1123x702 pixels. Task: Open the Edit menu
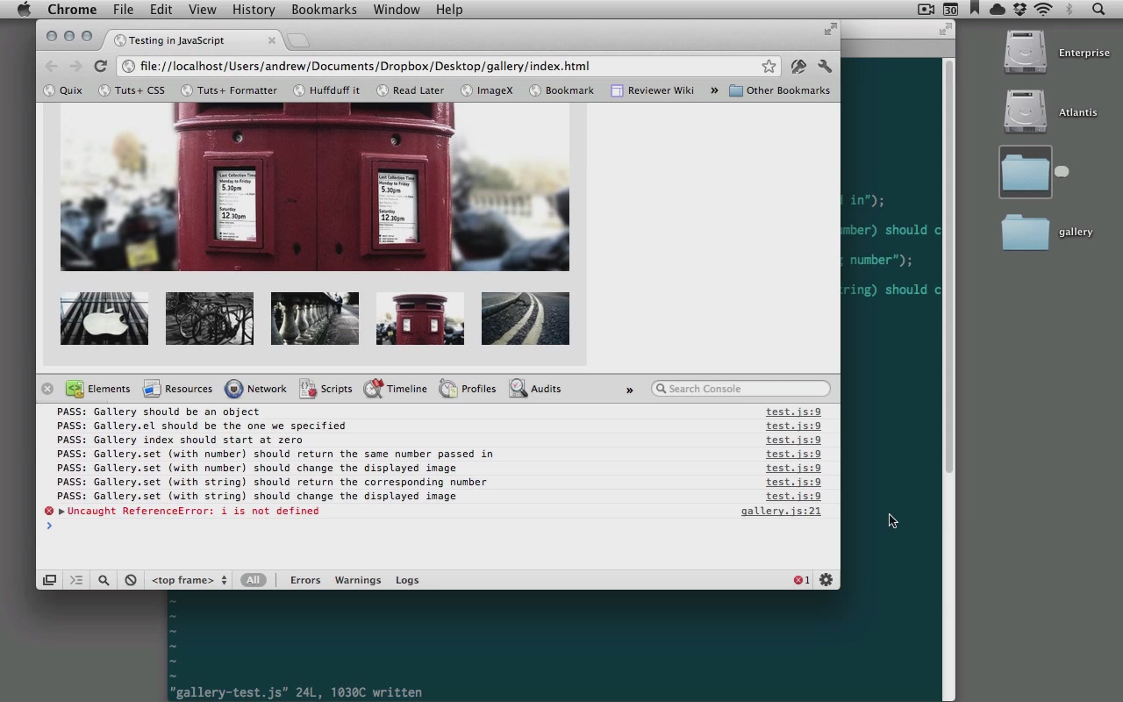tap(161, 10)
